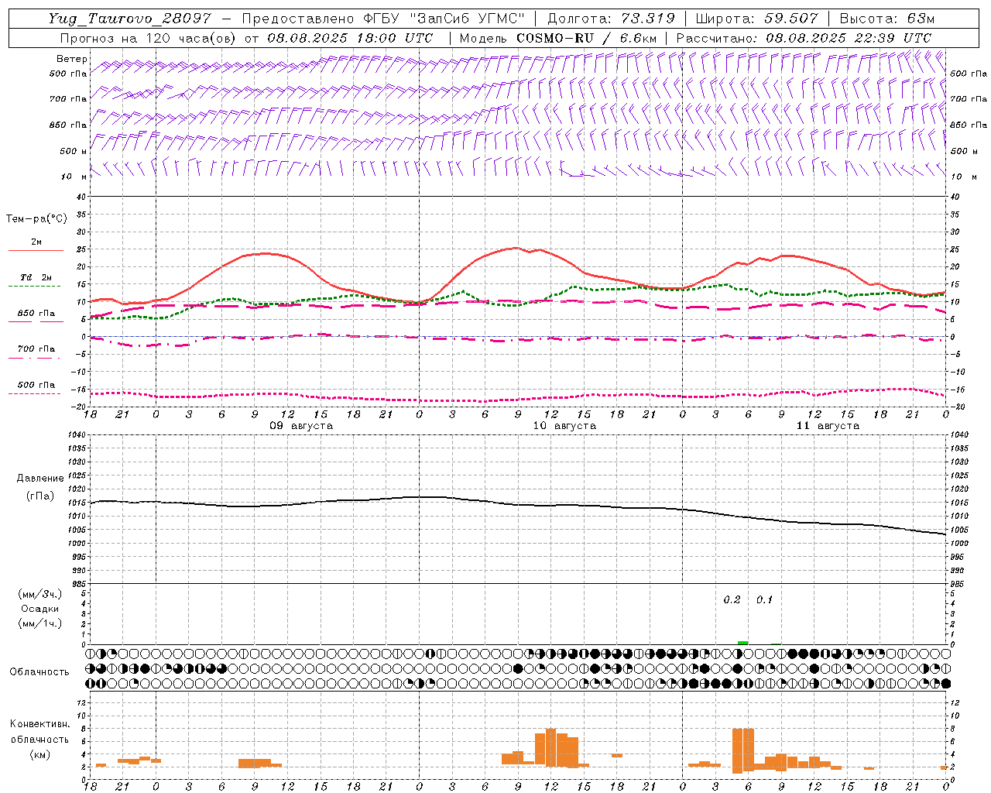This screenshot has height=793, width=991.
Task: Click the 11 августа date label
Action: pyautogui.click(x=828, y=426)
